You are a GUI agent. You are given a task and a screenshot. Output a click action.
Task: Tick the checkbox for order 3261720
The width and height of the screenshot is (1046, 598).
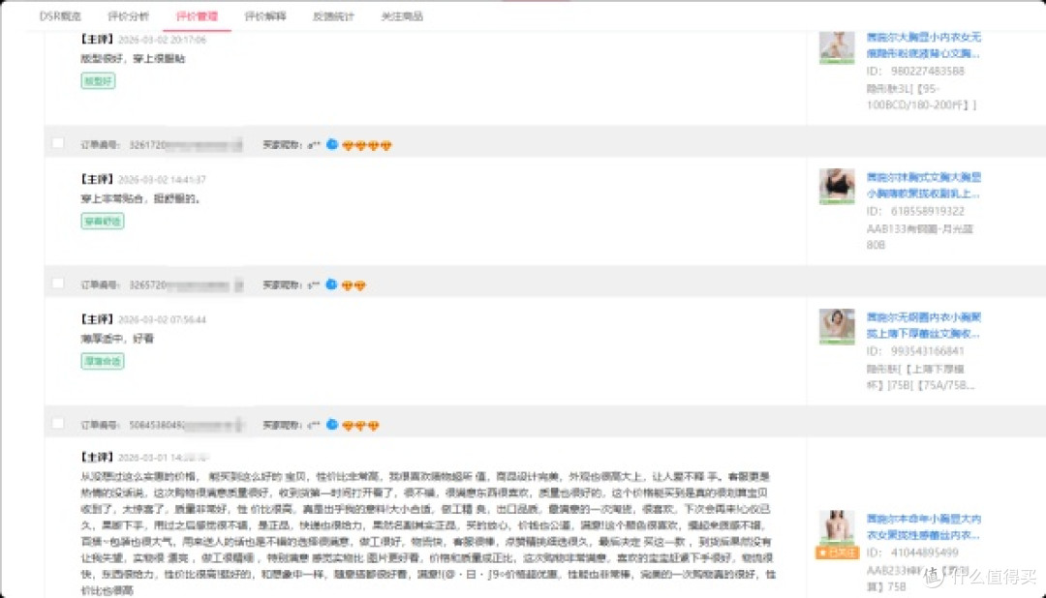(58, 143)
